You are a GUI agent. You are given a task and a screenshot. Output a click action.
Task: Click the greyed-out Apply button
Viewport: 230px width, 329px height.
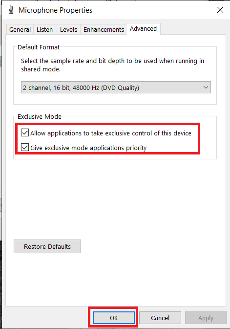pos(206,318)
